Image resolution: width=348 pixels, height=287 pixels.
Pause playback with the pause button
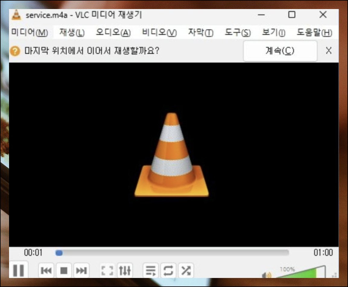tap(19, 270)
